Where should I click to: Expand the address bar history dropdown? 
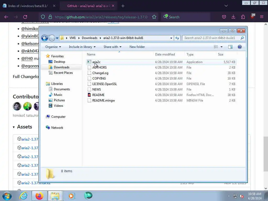[x=171, y=38]
